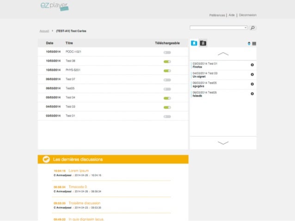The image size is (295, 221).
Task: Toggle downloadable switch for Test05 row
Action: (167, 89)
